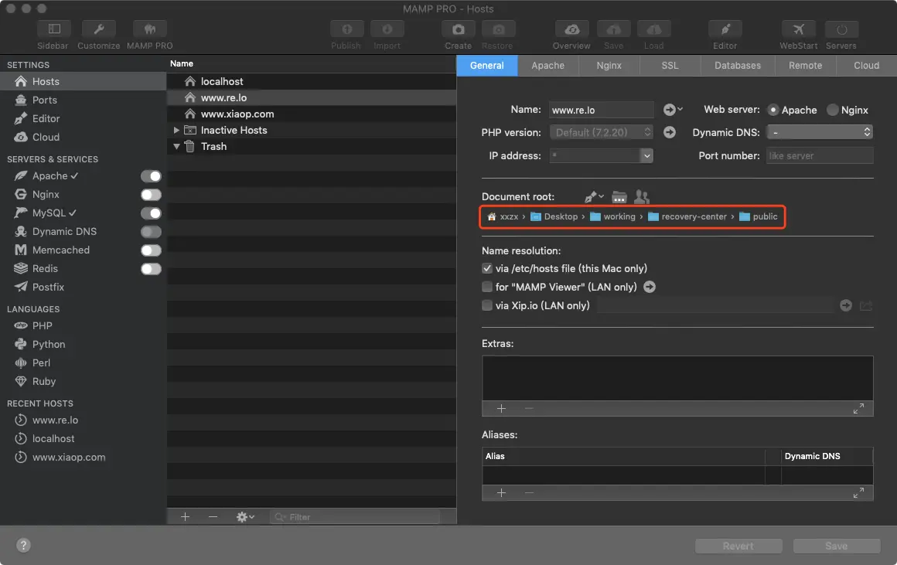
Task: Open document root editor dropdown
Action: coord(595,197)
